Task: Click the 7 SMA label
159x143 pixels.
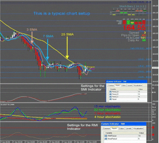Action: tap(48, 36)
